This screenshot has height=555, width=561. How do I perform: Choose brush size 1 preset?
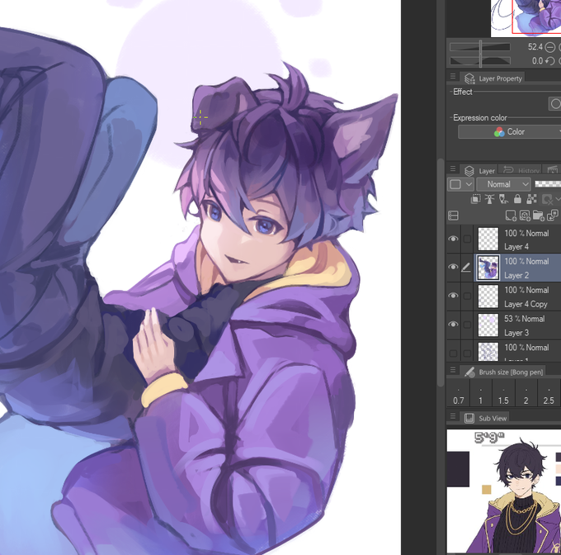(x=480, y=393)
